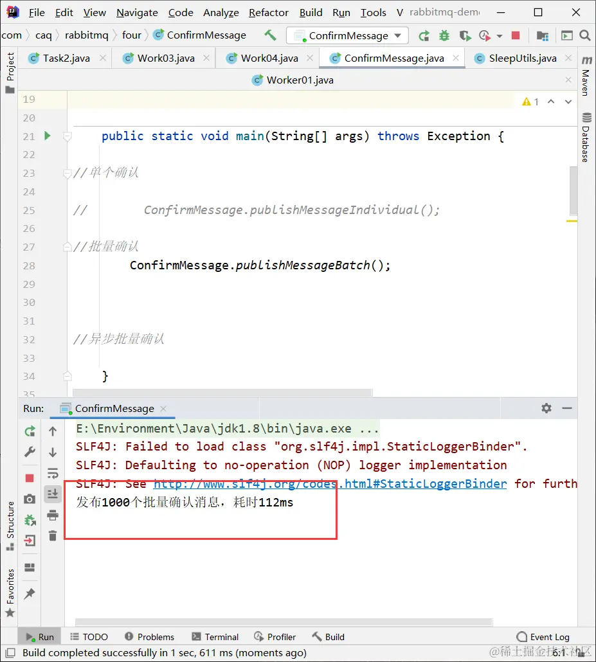
Task: Rerun ConfirmMessage from the top toolbar
Action: point(424,36)
